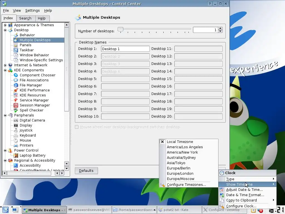Select Date & Time Format entry
This screenshot has height=214, width=285.
coord(247,195)
